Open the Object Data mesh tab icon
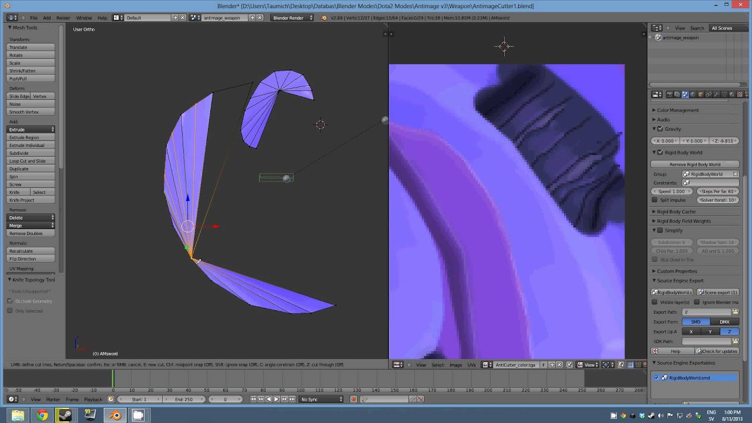This screenshot has height=423, width=752. pos(724,94)
